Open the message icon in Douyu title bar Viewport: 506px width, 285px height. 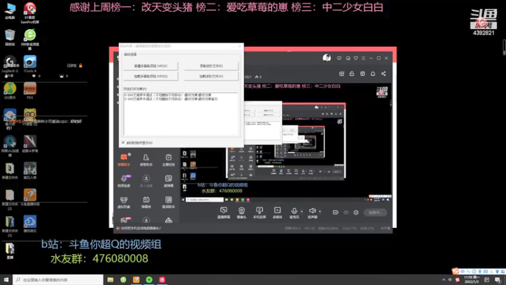pos(339,58)
